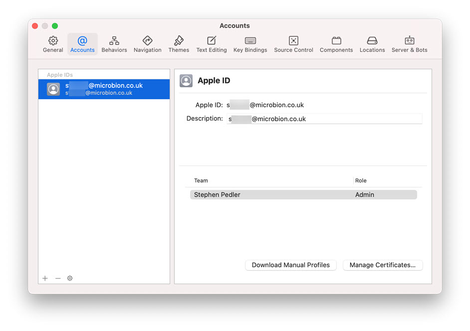Remove account with the minus button
The height and width of the screenshot is (331, 470).
tap(58, 278)
